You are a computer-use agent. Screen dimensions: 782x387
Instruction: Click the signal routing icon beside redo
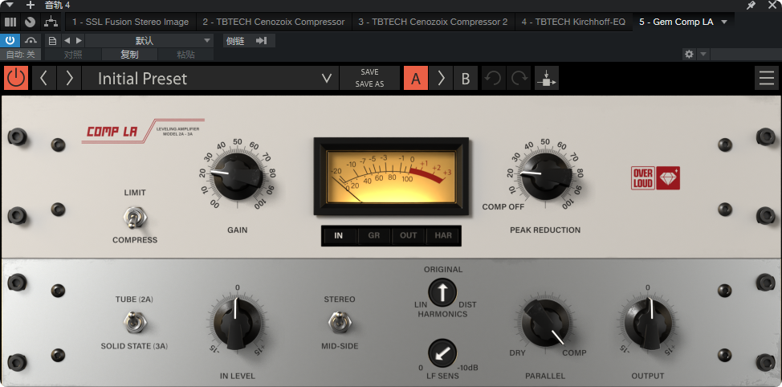(x=546, y=79)
